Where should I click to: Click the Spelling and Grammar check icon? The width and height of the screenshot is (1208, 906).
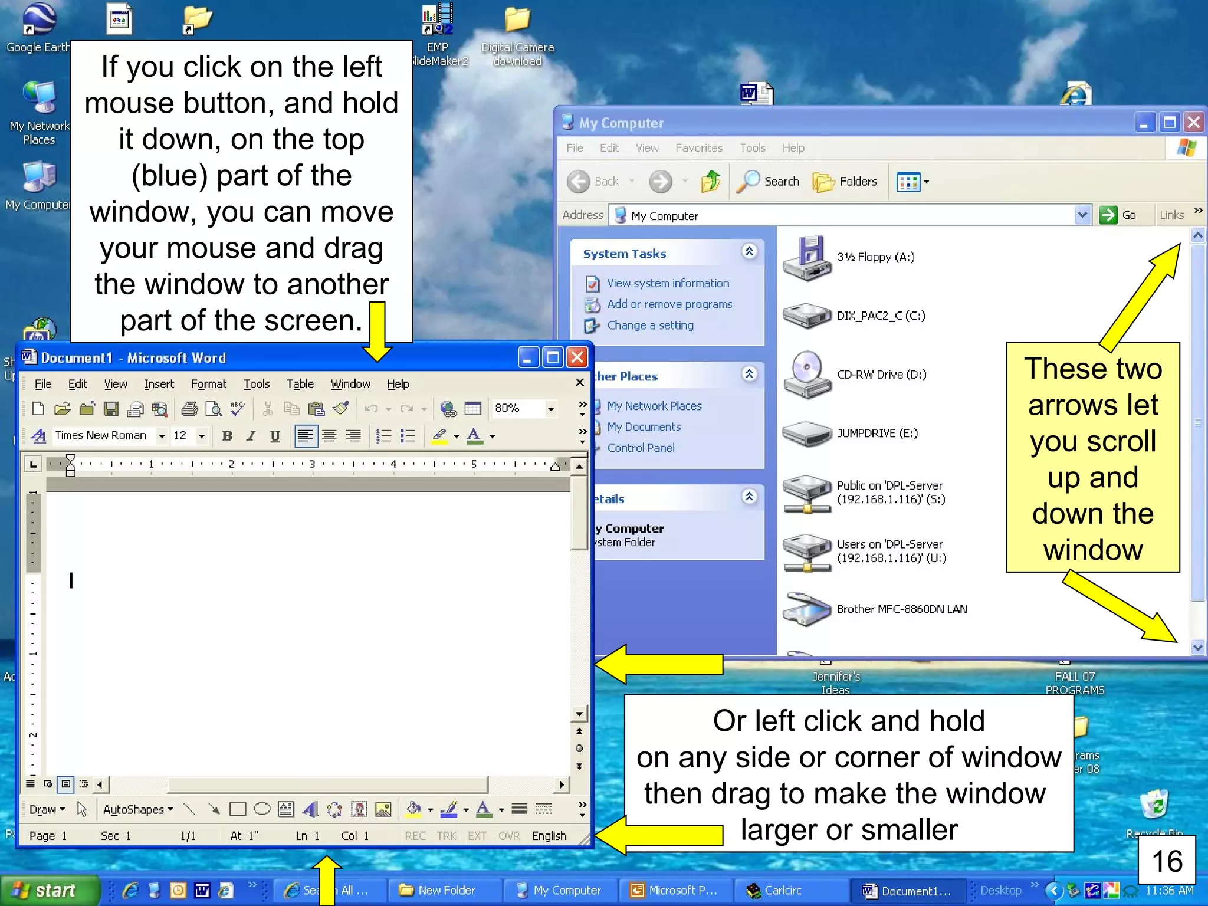pyautogui.click(x=238, y=408)
